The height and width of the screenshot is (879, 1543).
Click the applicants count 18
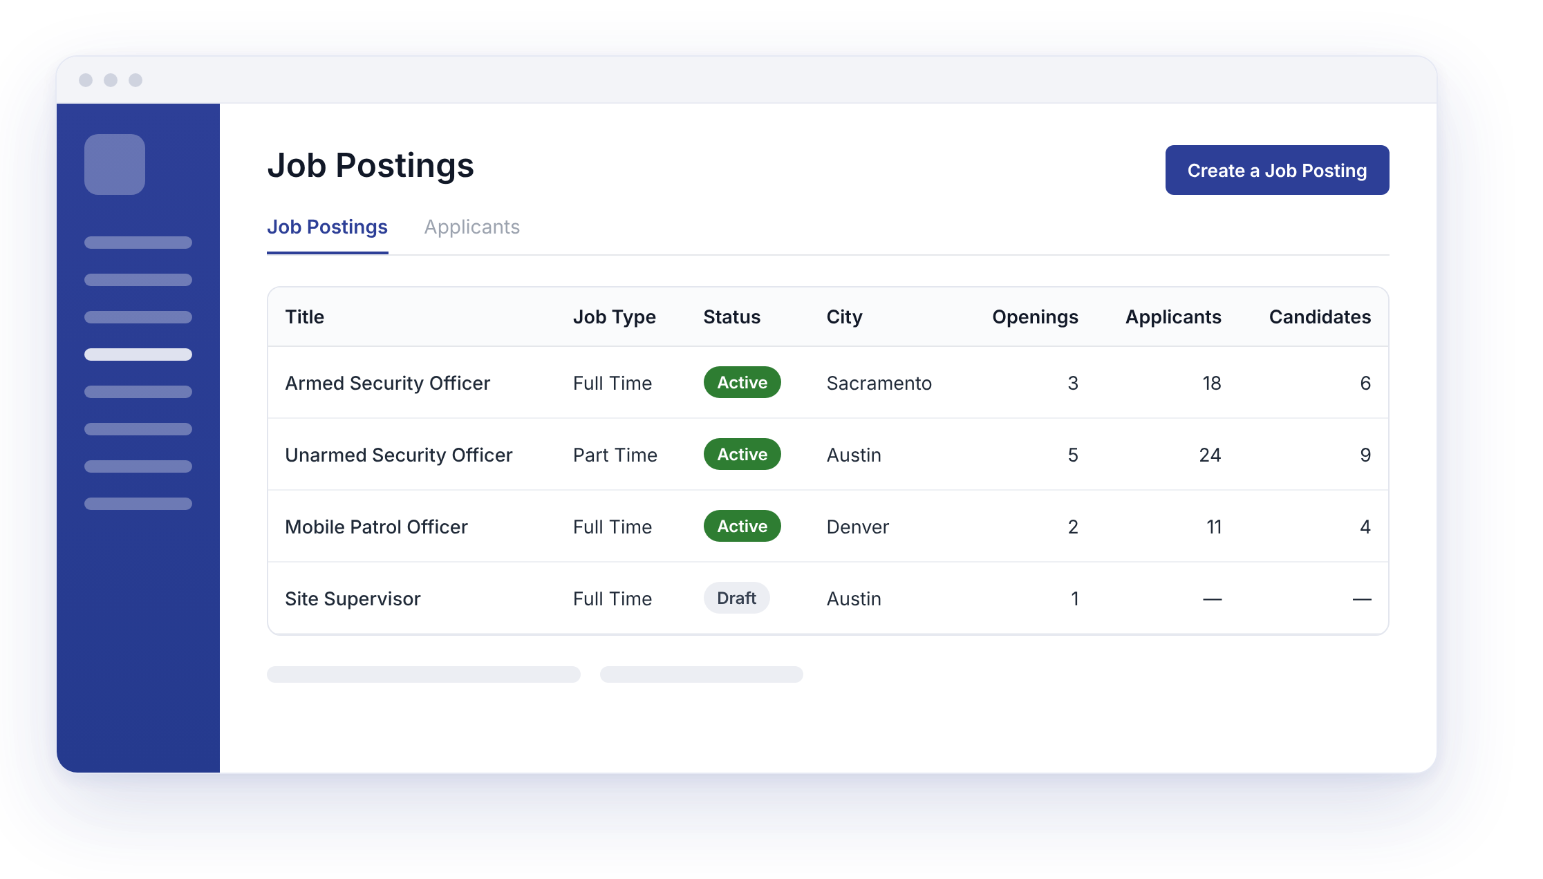pos(1212,383)
